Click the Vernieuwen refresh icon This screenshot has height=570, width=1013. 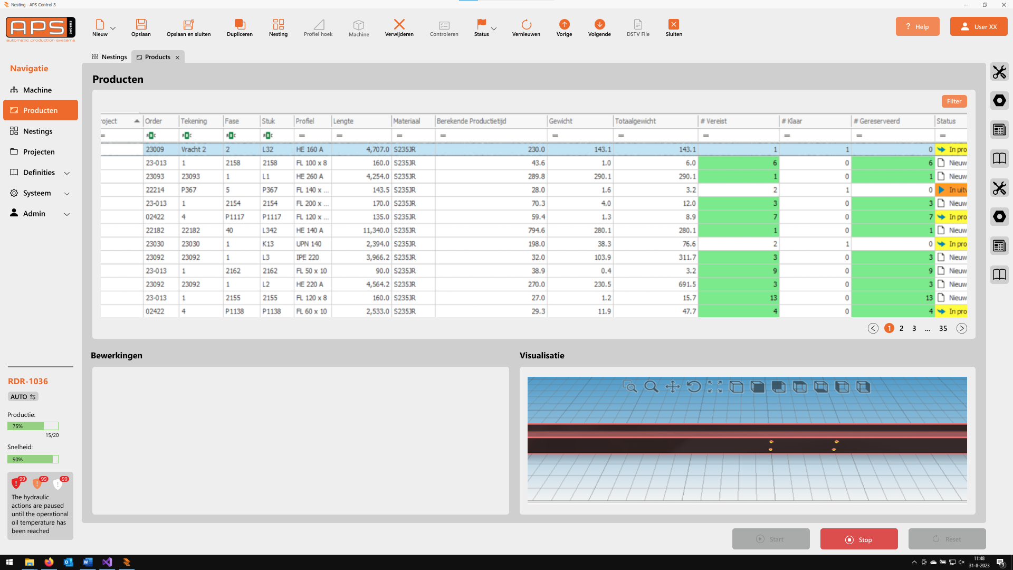coord(525,24)
